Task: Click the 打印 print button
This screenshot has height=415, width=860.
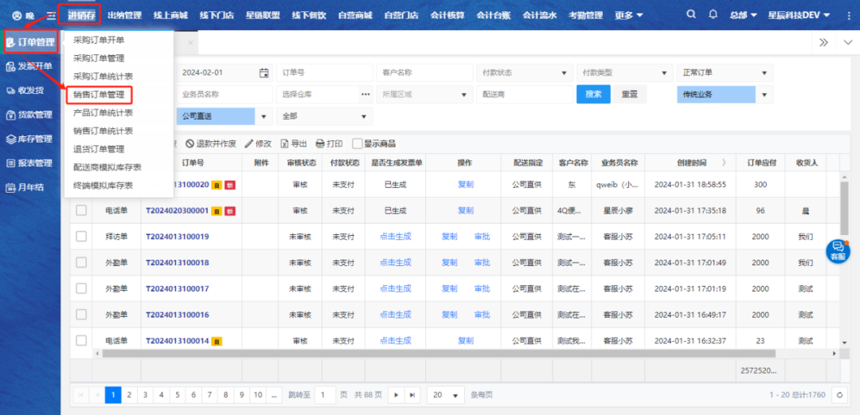Action: 329,144
